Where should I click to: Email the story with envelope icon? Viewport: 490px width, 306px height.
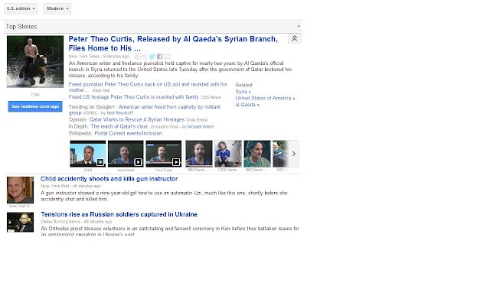coord(167,57)
